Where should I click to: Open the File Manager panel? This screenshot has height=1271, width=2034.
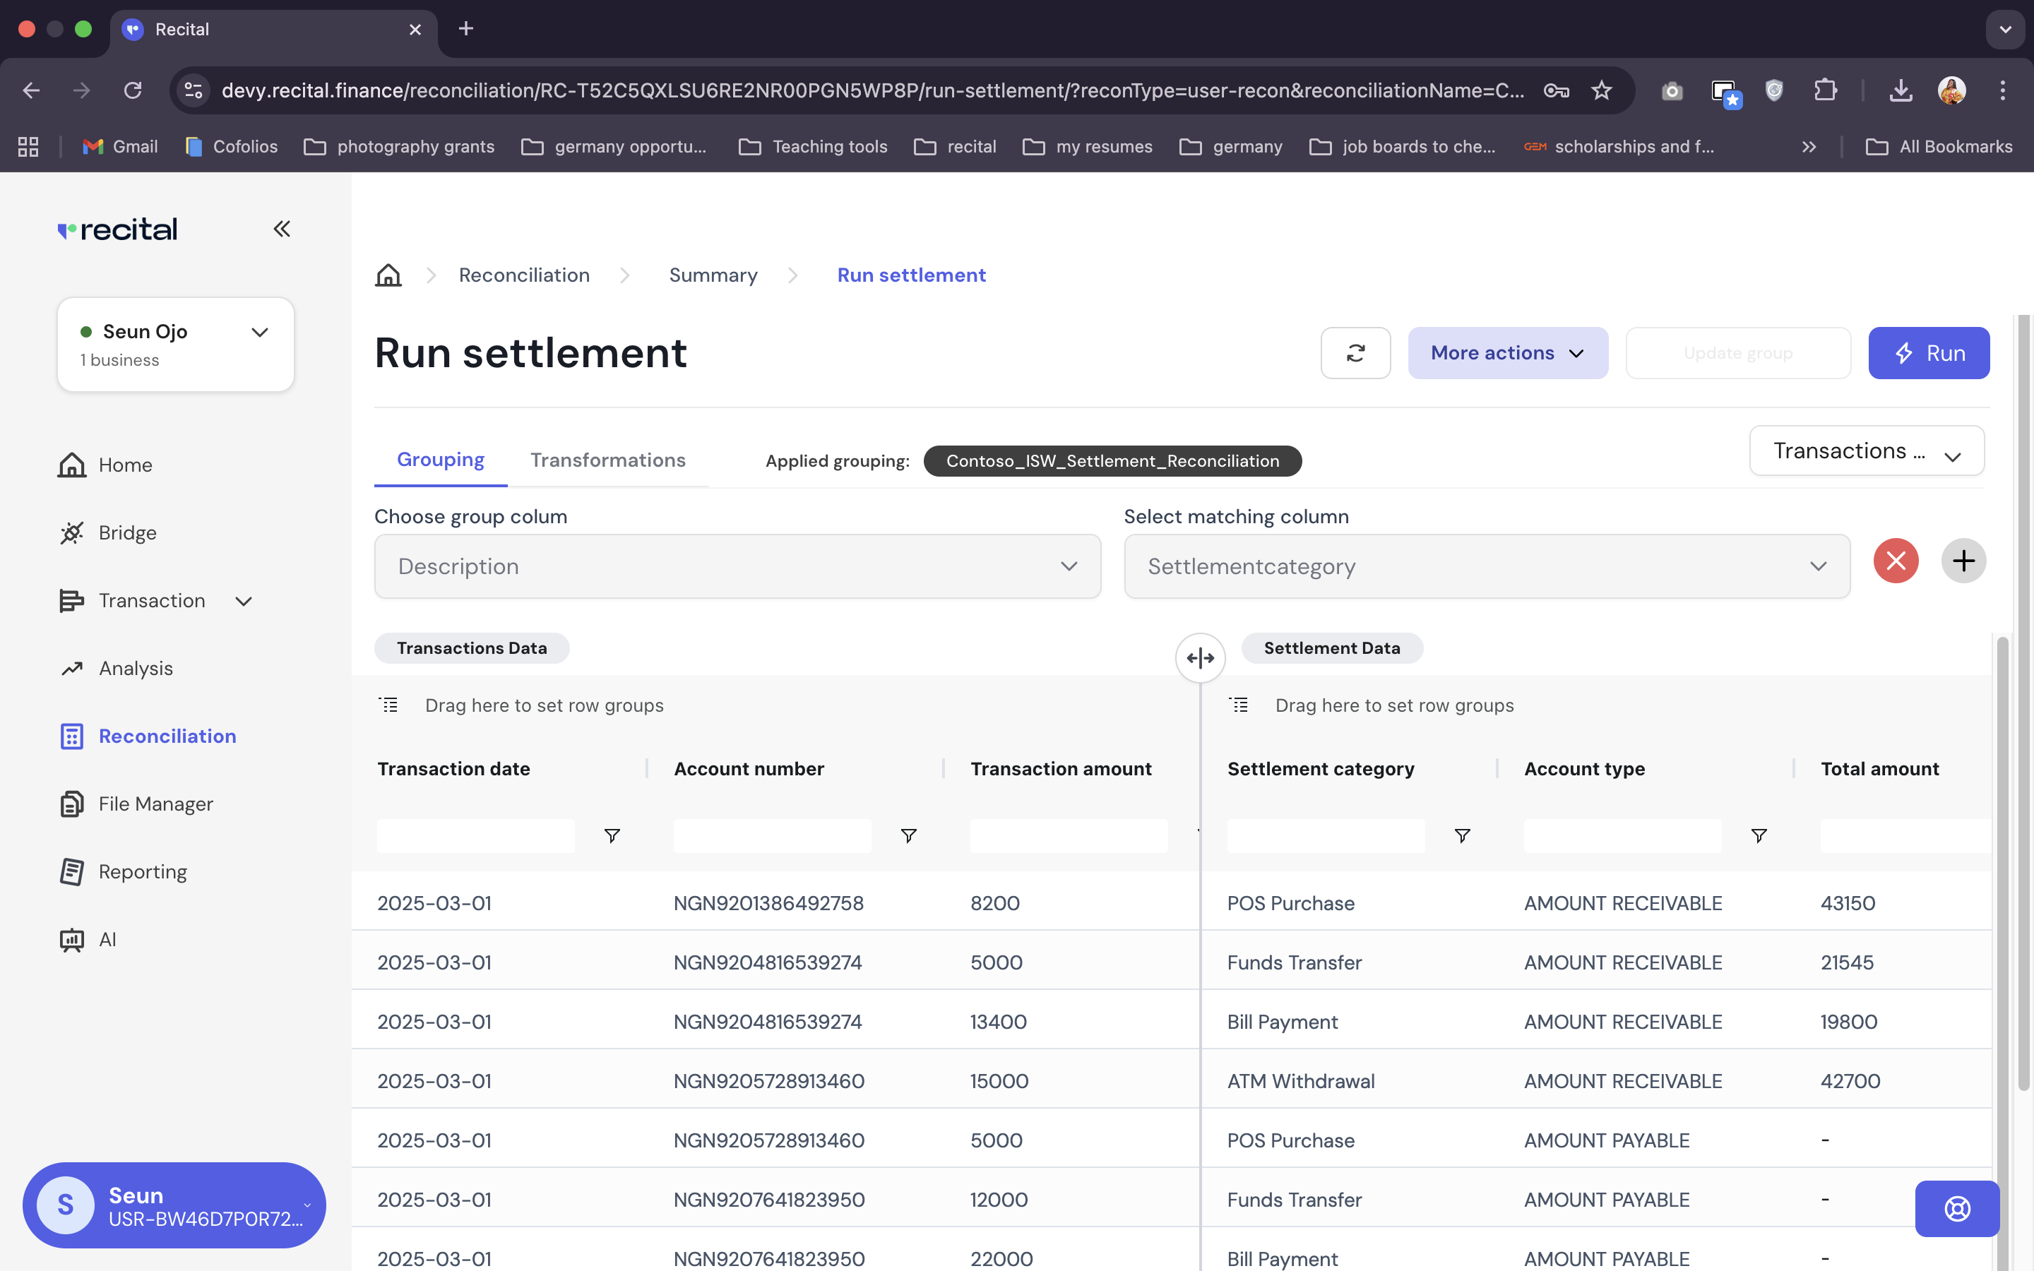[x=156, y=804]
